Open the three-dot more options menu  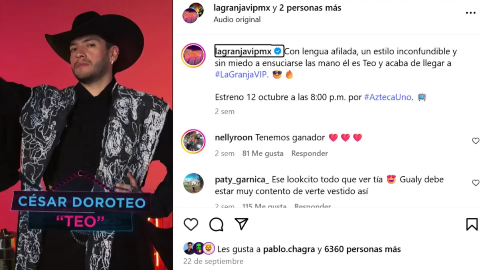[x=471, y=13]
